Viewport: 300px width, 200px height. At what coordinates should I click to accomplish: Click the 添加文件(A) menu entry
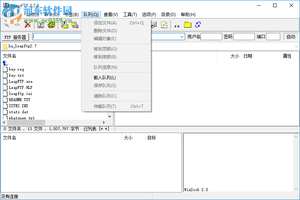116,23
